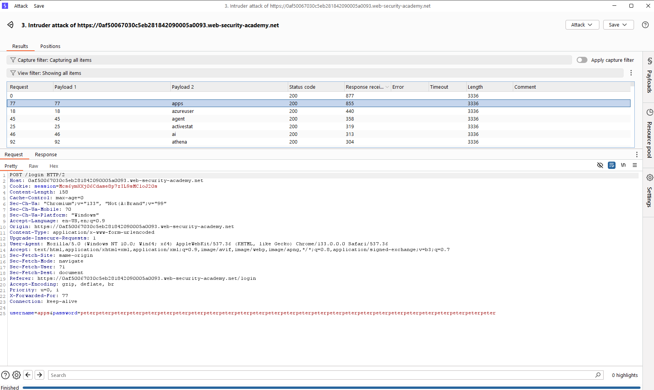The image size is (654, 390).
Task: Click the 0 highlights label
Action: [x=625, y=375]
